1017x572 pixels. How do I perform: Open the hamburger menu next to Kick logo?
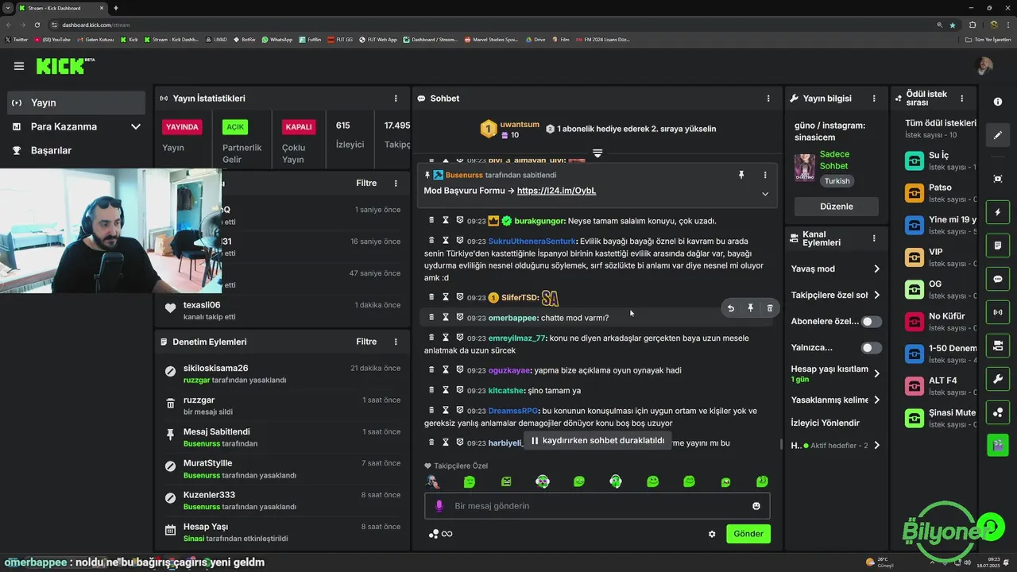(19, 66)
